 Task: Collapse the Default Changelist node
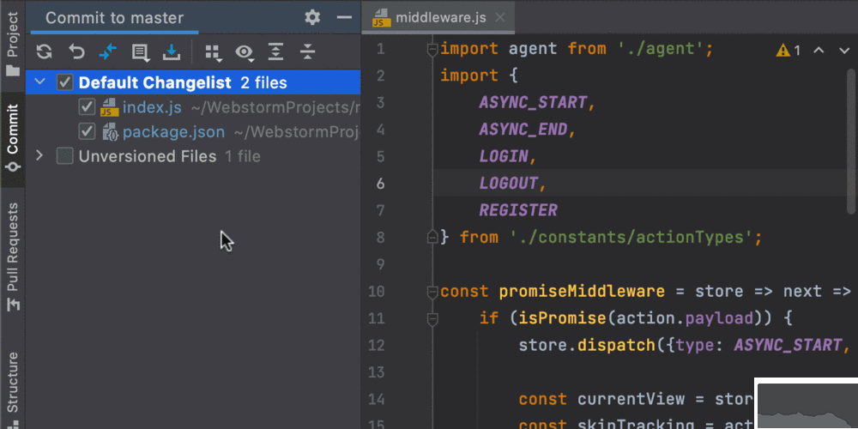pos(39,82)
